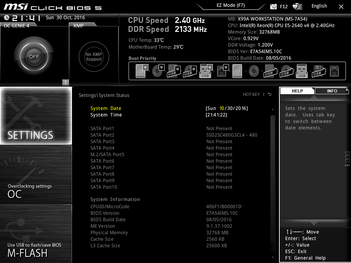
Task: Click the Physical Memory row
Action: click(x=159, y=233)
